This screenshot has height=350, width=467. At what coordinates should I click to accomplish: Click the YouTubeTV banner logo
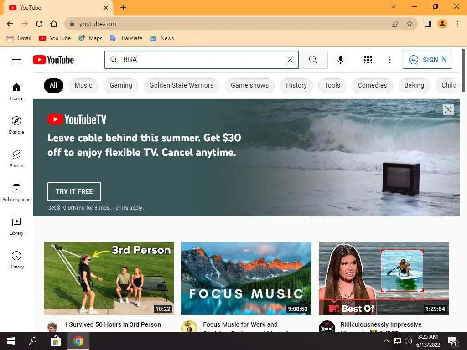77,120
